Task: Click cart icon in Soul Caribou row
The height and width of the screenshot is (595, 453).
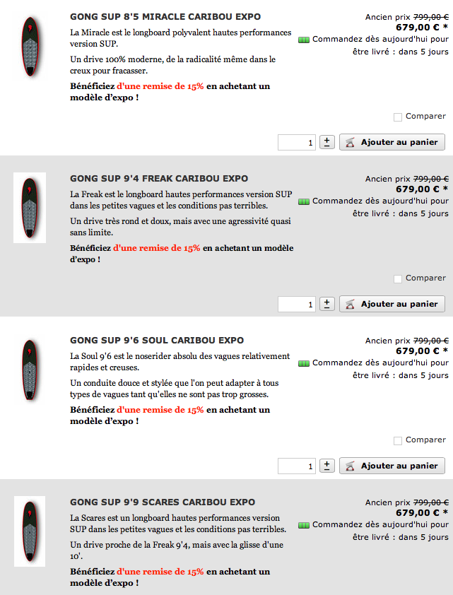Action: pyautogui.click(x=350, y=466)
